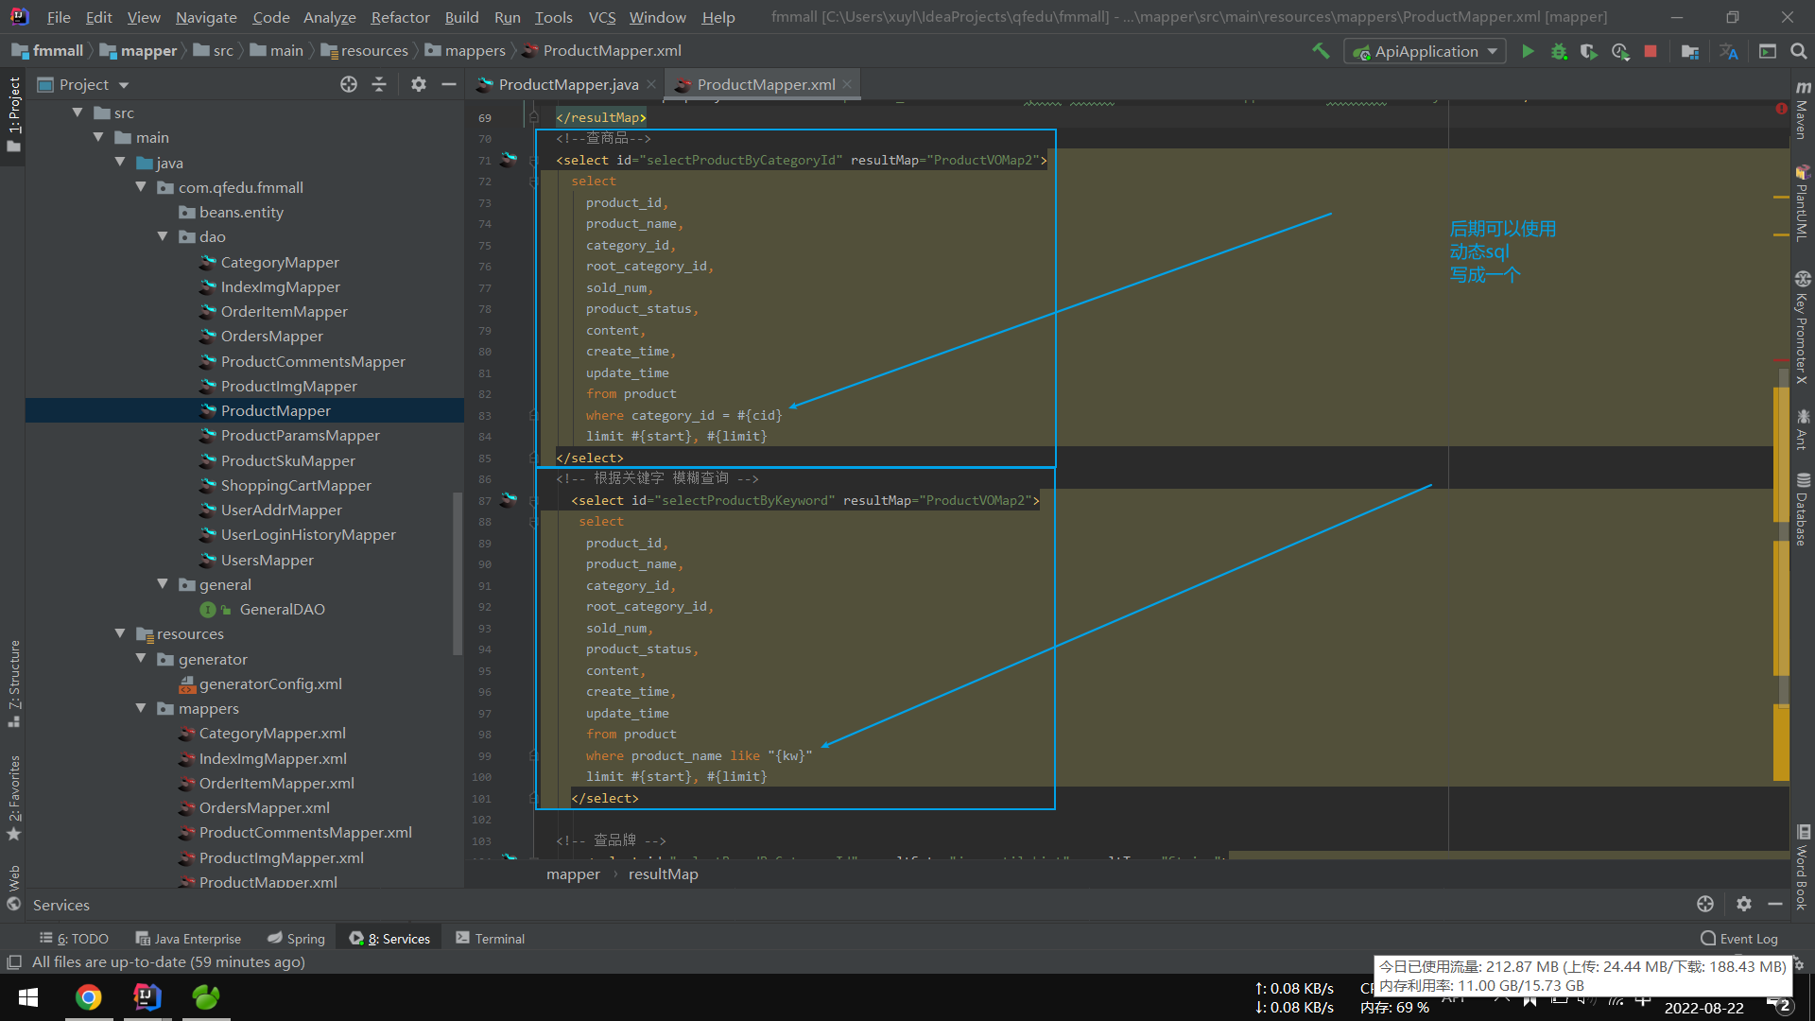
Task: Collapse the mappers folder in tree
Action: click(141, 708)
